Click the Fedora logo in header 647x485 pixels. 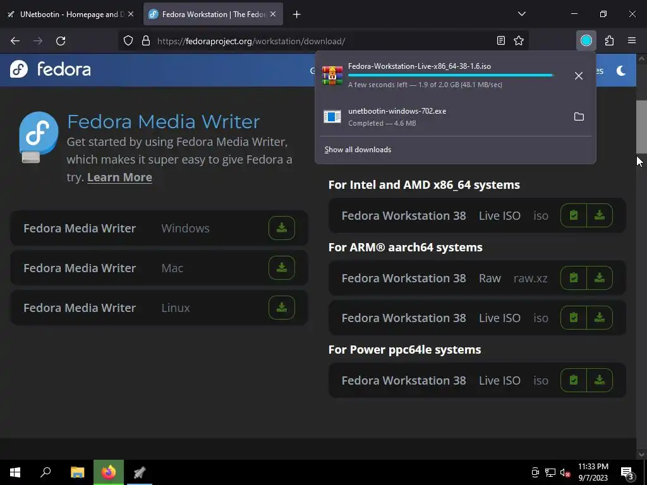(x=51, y=69)
